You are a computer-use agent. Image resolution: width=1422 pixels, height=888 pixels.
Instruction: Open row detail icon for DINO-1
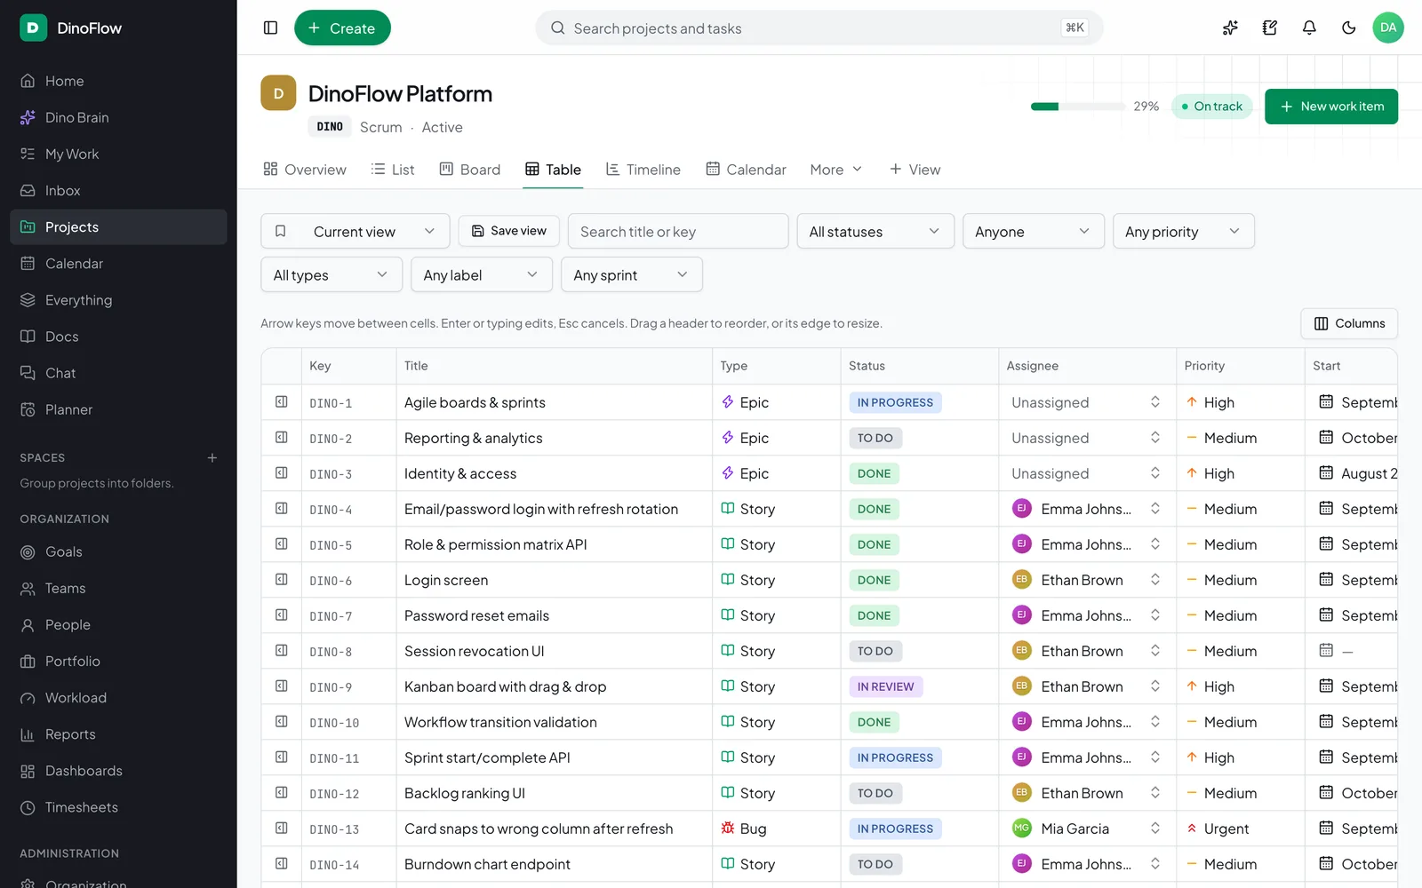282,402
